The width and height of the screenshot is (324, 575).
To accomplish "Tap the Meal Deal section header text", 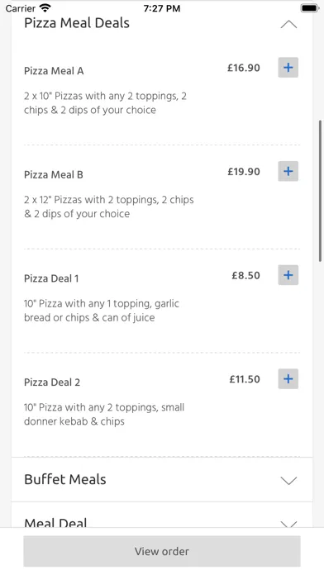I will [55, 522].
